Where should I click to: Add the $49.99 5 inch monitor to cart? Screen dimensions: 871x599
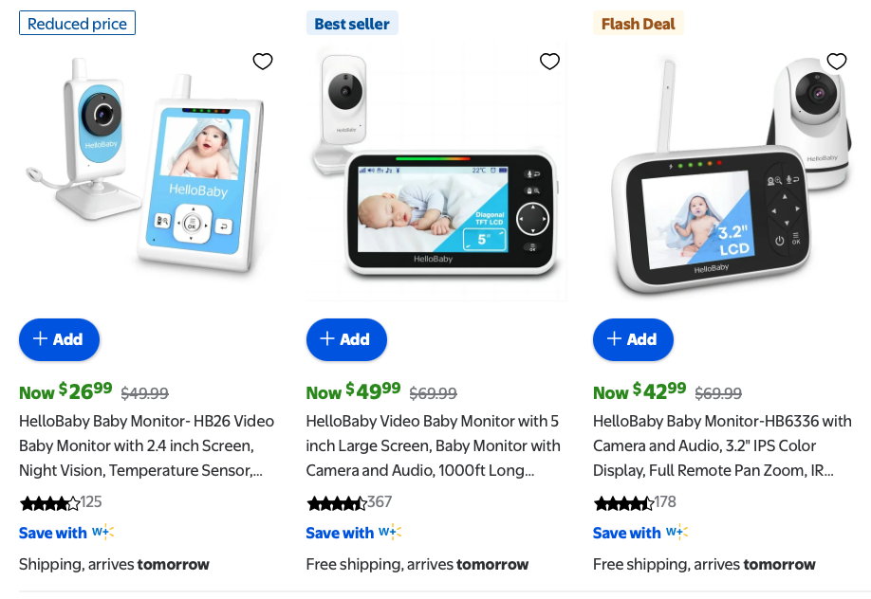(346, 339)
